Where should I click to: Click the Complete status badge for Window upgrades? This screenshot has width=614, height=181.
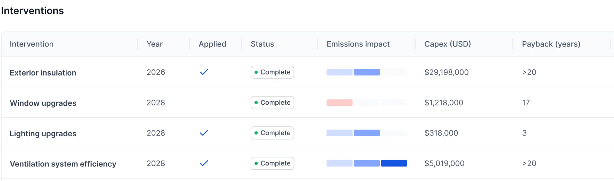(x=272, y=103)
